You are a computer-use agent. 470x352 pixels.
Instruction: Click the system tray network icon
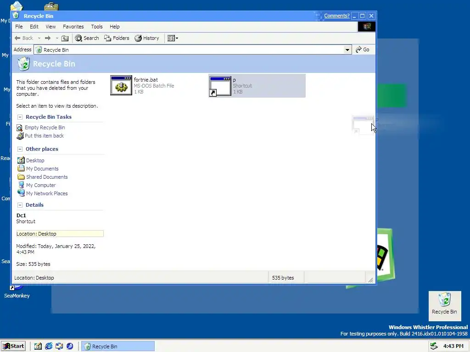[x=434, y=346]
